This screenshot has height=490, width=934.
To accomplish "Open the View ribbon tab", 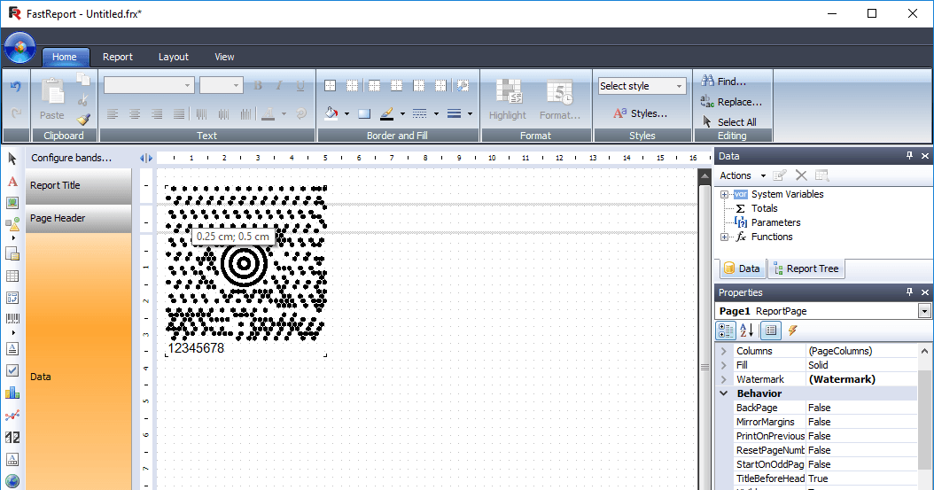I will click(x=224, y=58).
